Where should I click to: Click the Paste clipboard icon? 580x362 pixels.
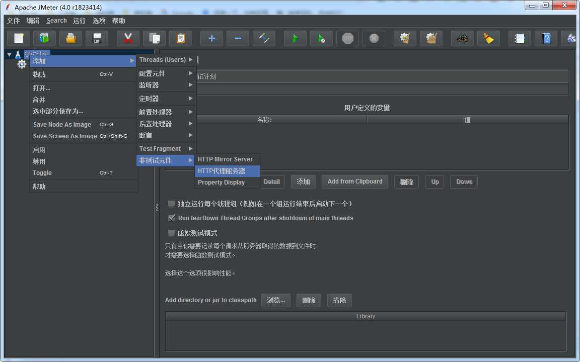tap(181, 38)
